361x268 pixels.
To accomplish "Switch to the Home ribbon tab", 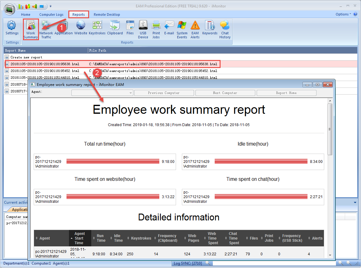I will [x=26, y=15].
